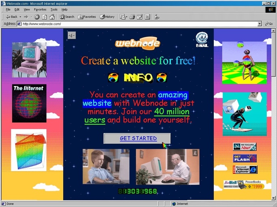Open the View menu
The image size is (277, 207).
click(x=27, y=10)
